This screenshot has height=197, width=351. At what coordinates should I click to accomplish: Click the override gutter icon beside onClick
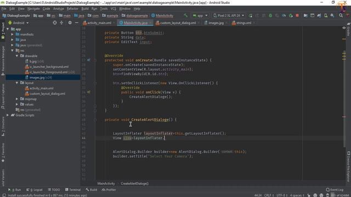point(89,92)
